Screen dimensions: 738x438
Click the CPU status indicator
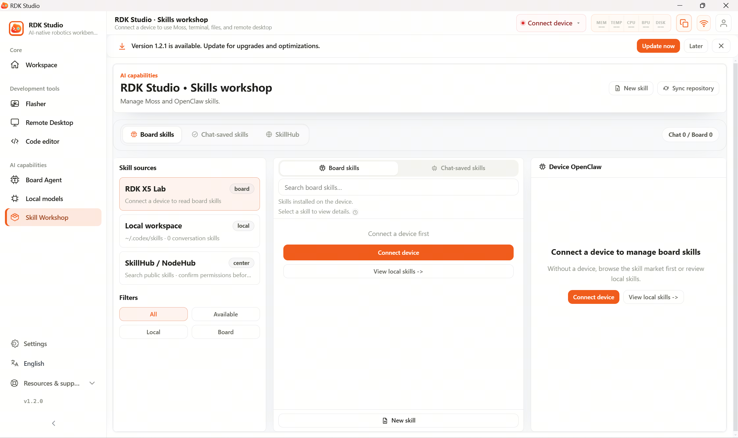(x=631, y=23)
